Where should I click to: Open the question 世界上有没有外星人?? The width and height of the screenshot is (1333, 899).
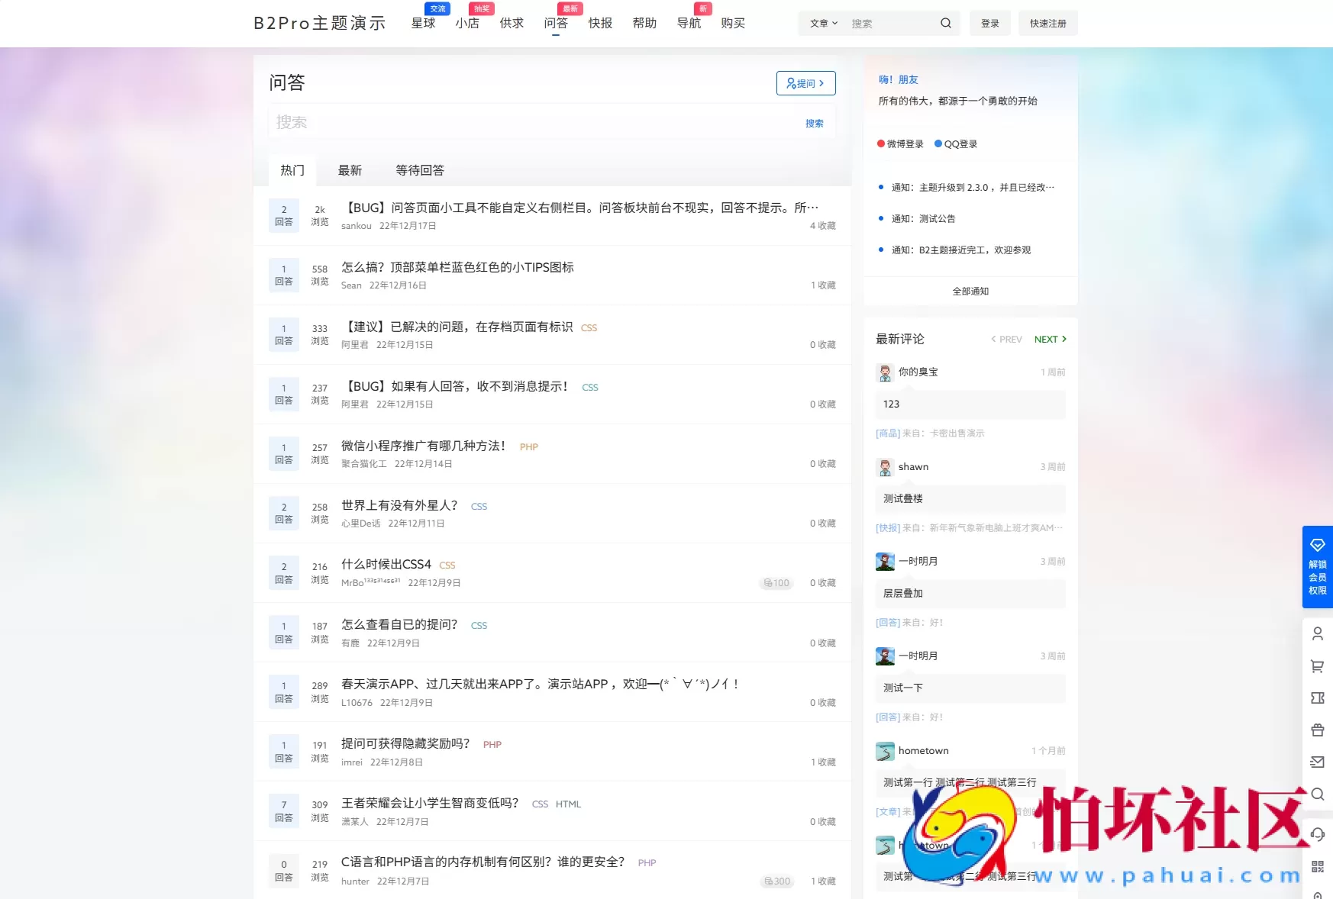[399, 505]
